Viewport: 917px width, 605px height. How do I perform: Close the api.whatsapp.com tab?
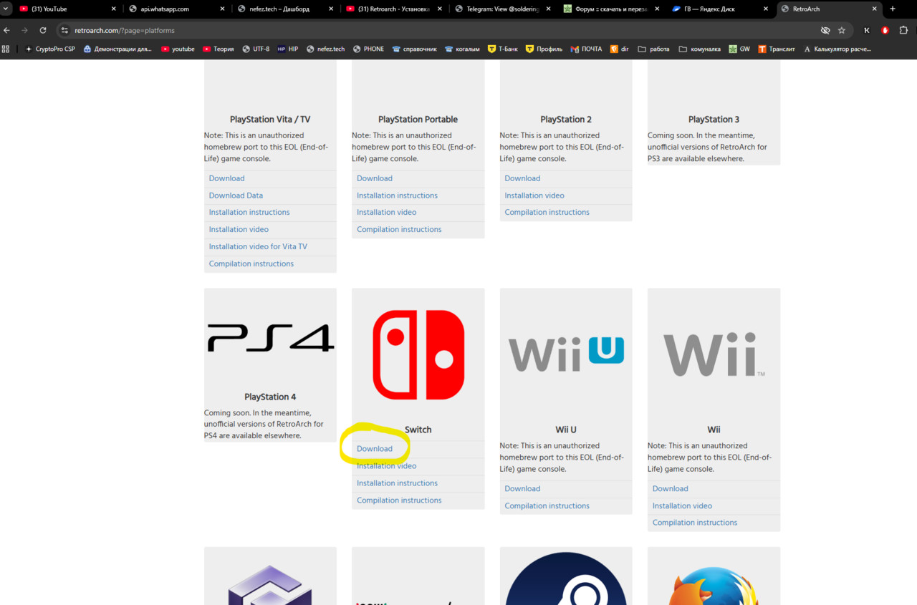[222, 9]
